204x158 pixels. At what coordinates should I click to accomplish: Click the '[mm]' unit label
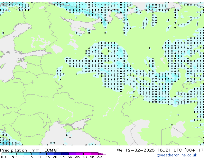[35, 150]
